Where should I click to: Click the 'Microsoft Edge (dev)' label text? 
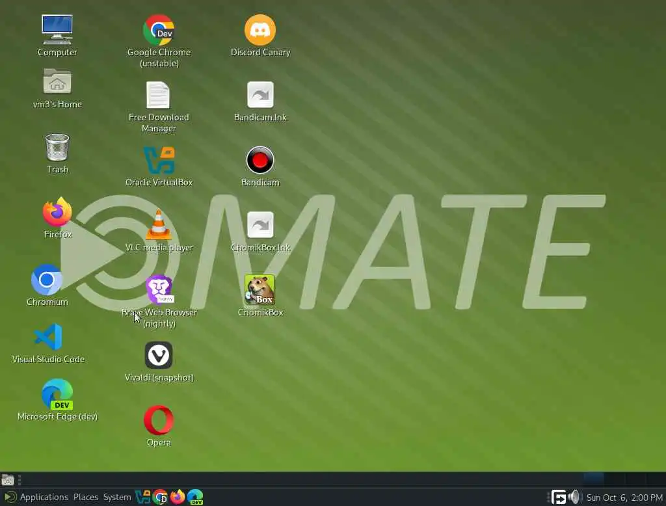pos(57,417)
